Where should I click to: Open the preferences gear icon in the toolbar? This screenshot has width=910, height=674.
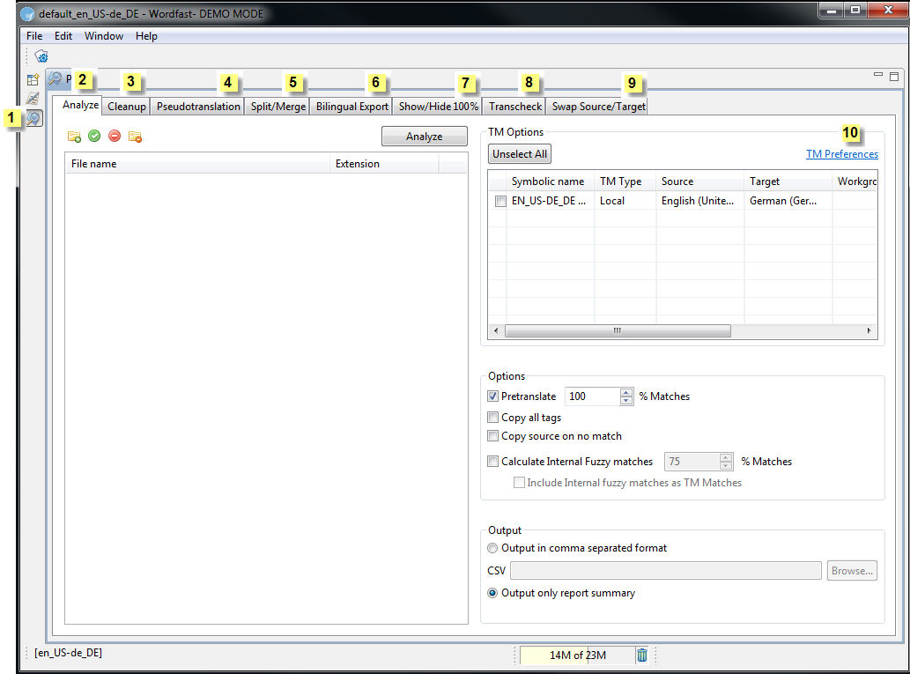point(41,56)
